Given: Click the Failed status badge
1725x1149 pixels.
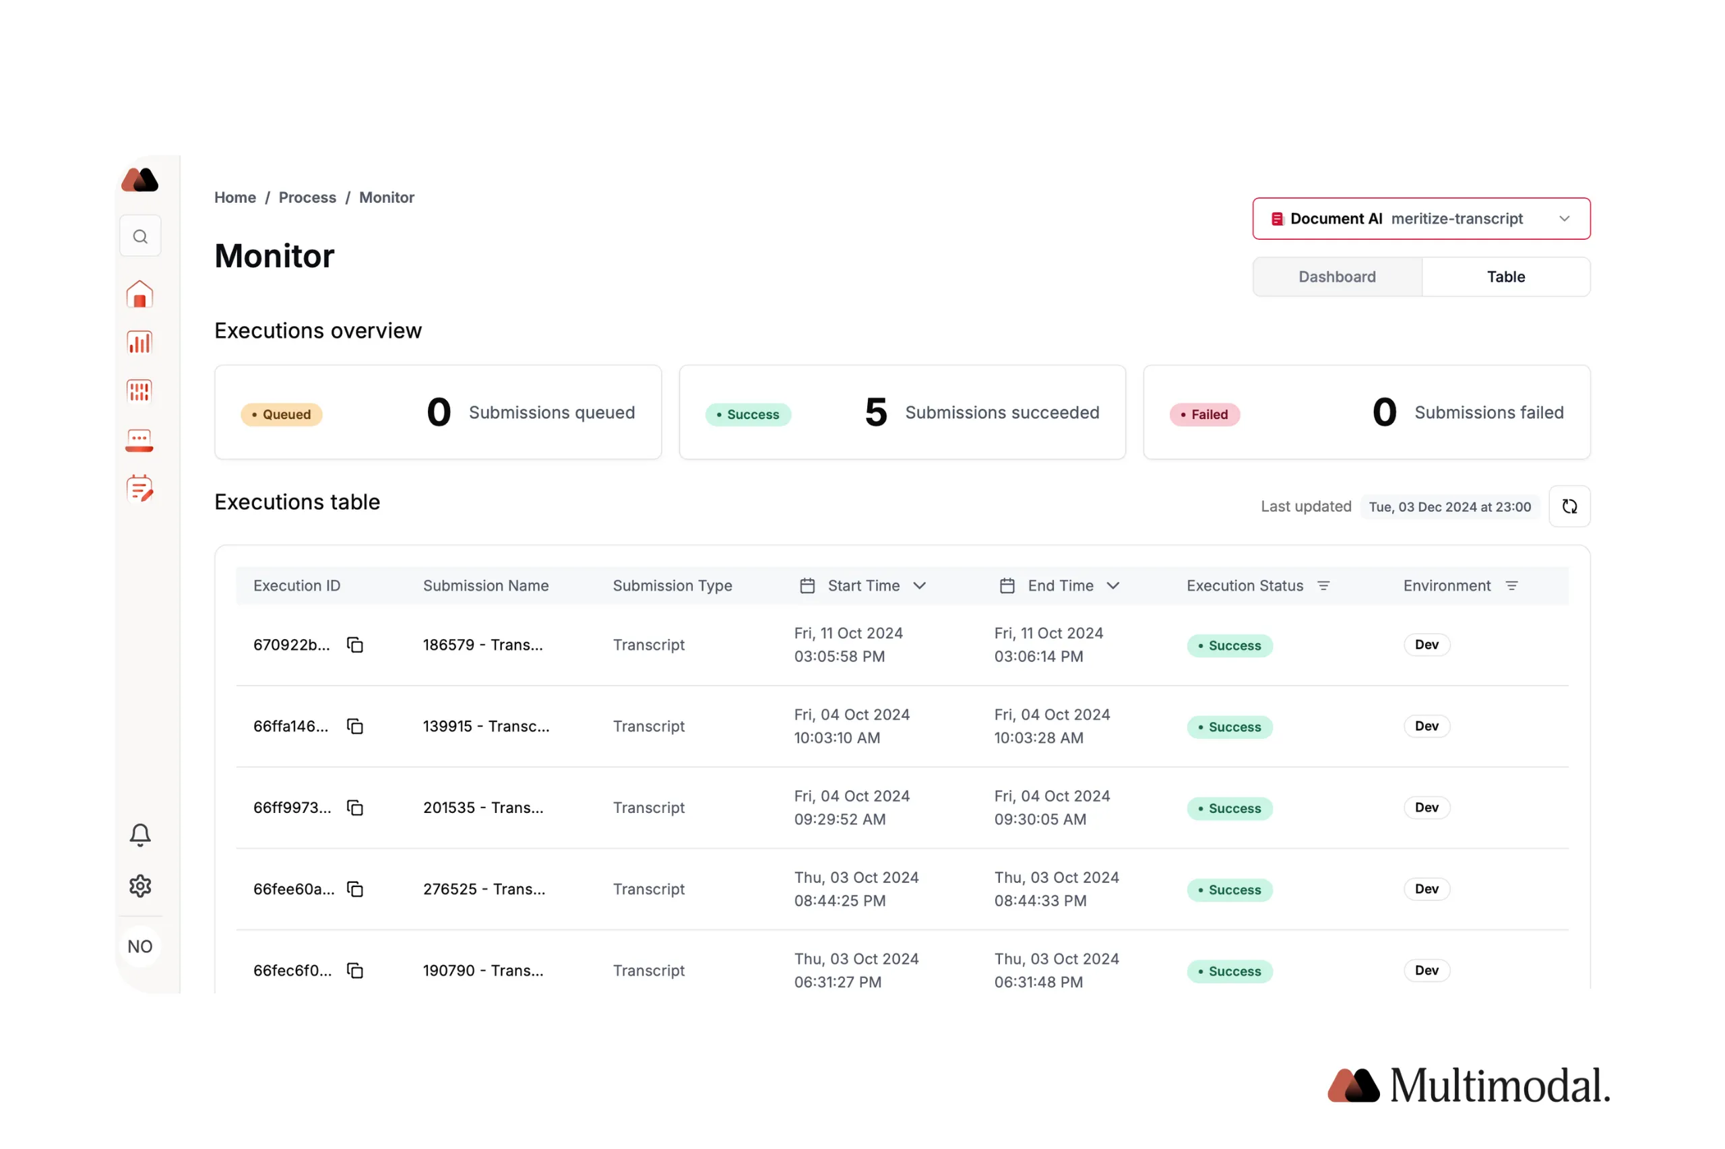Looking at the screenshot, I should pos(1205,415).
